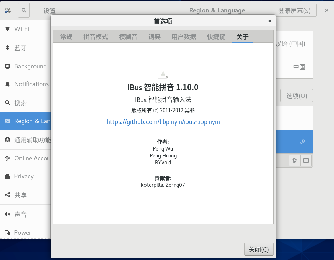Open Privacy settings panel
This screenshot has height=260, width=334.
click(x=25, y=176)
